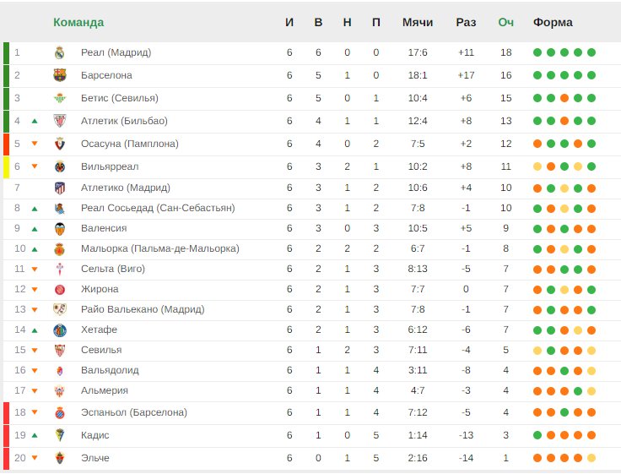The height and width of the screenshot is (474, 621).
Task: Click the Espanyol club crest icon
Action: click(59, 413)
